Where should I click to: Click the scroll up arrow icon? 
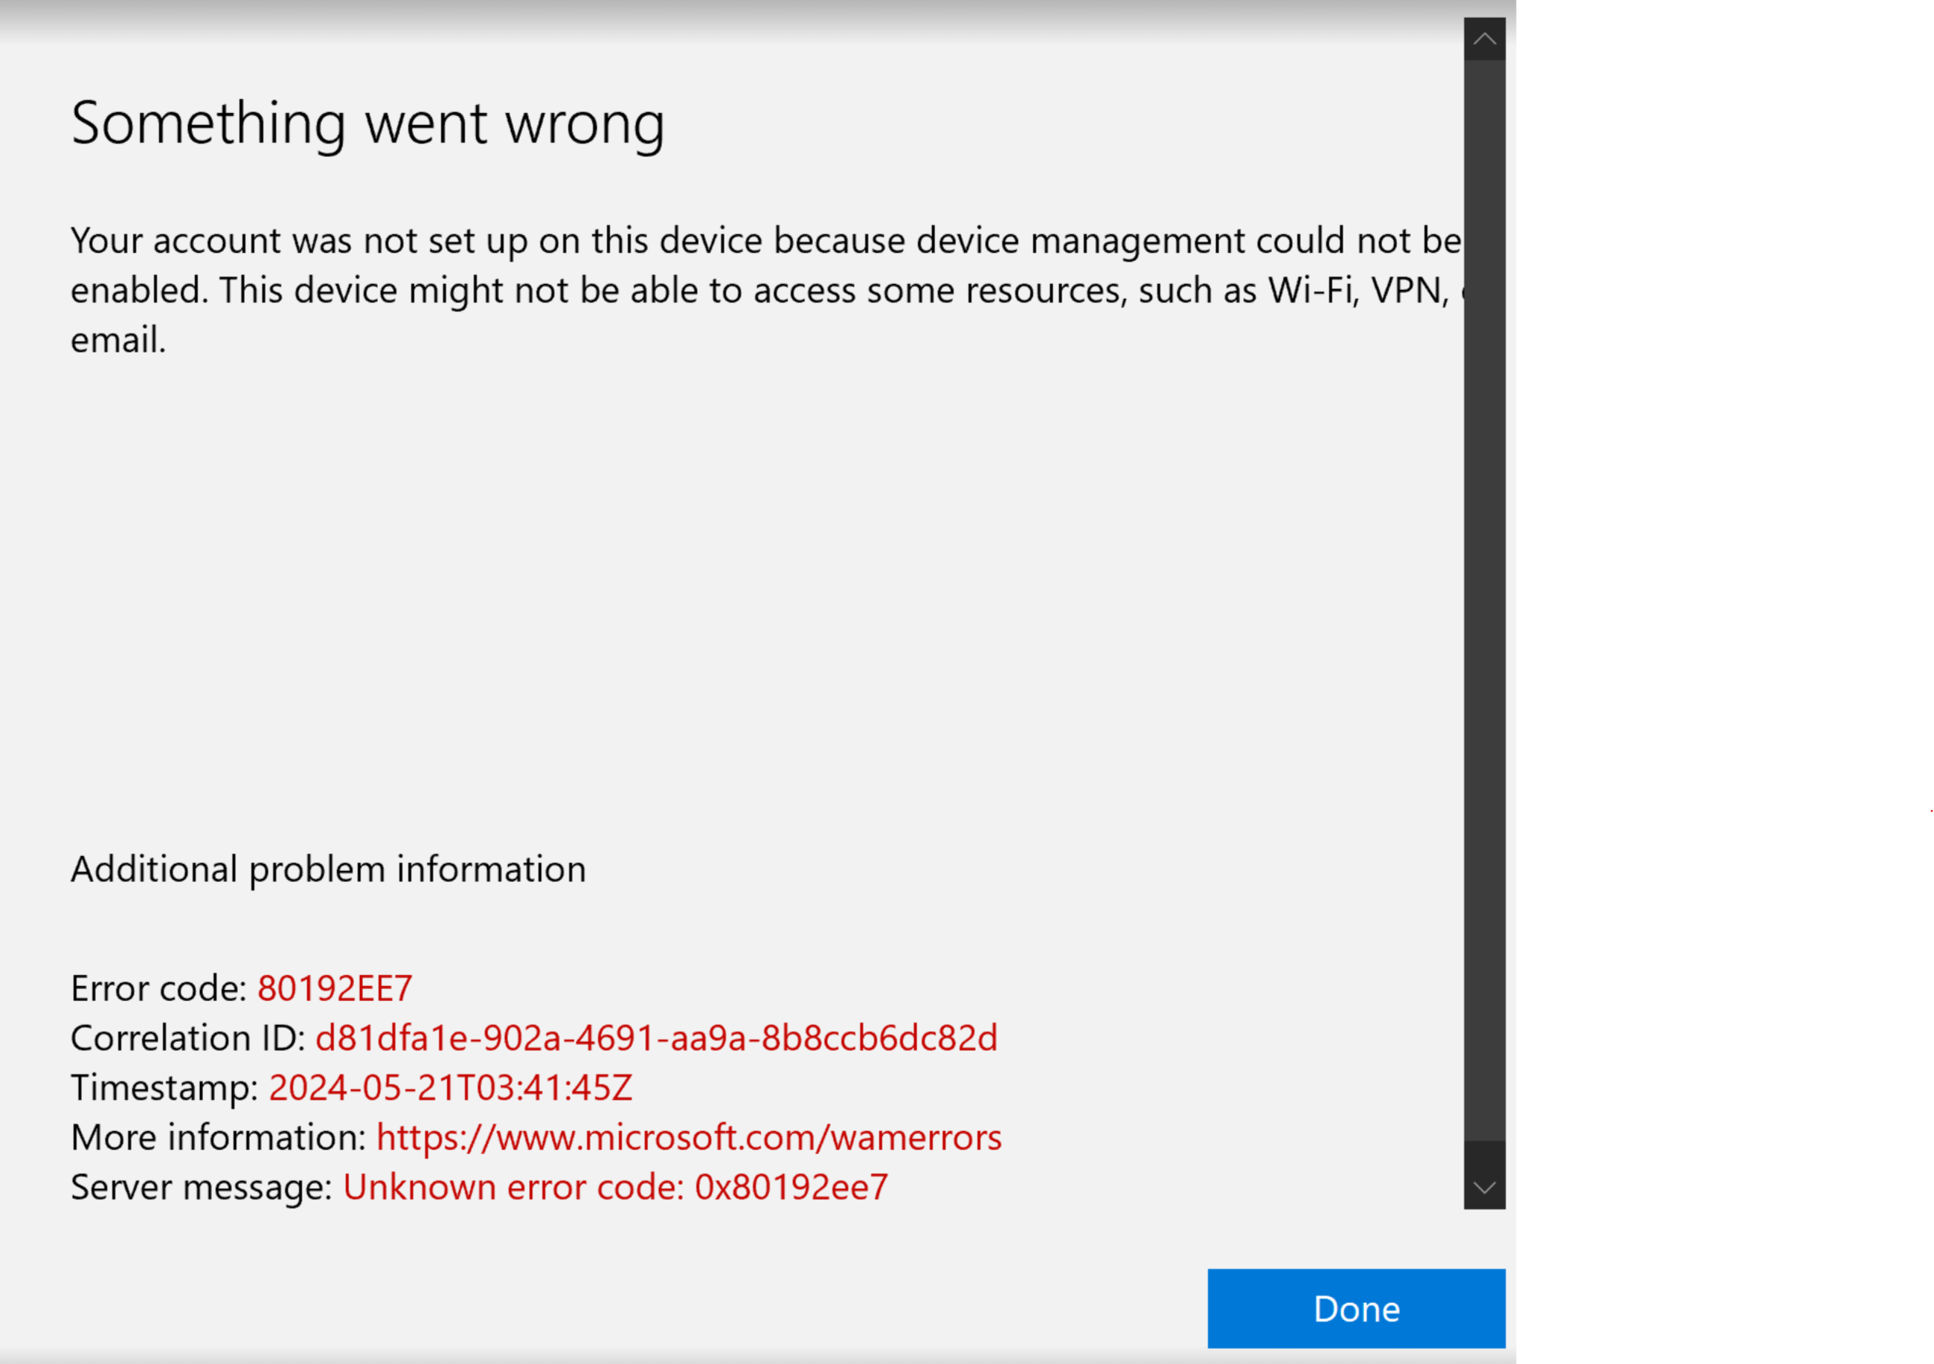(x=1484, y=39)
